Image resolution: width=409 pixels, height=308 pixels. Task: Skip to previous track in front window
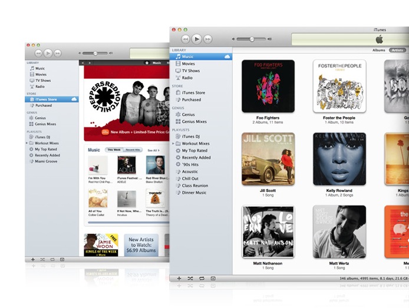185,39
